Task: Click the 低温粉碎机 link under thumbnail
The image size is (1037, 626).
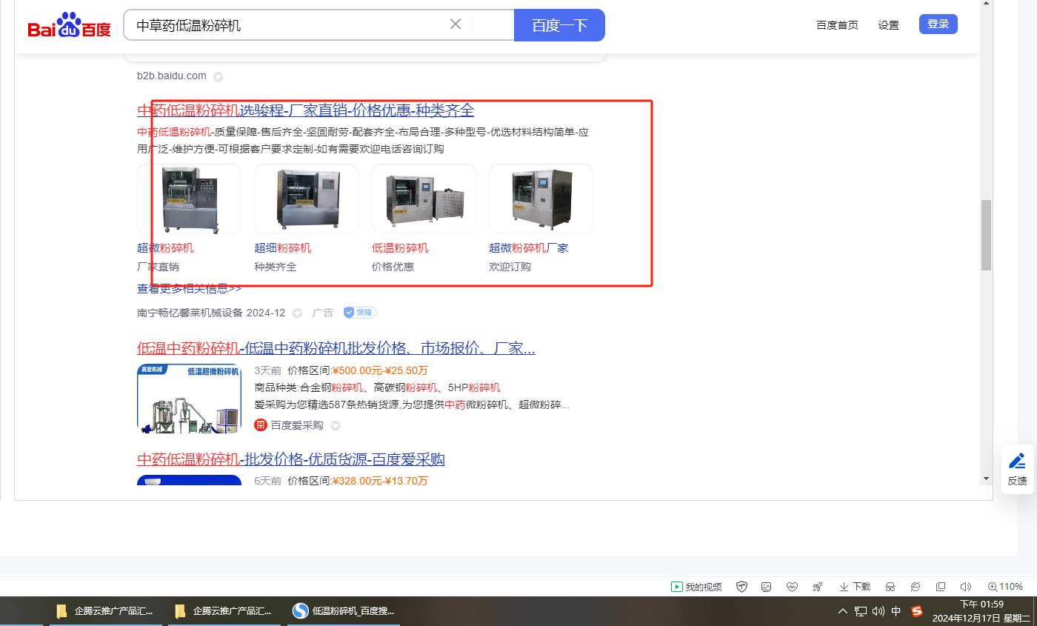Action: coord(400,248)
